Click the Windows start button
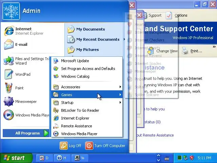 coord(16,158)
